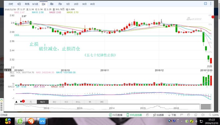The image size is (220, 125).
Task: Open the Windows Start button
Action: pos(8,121)
